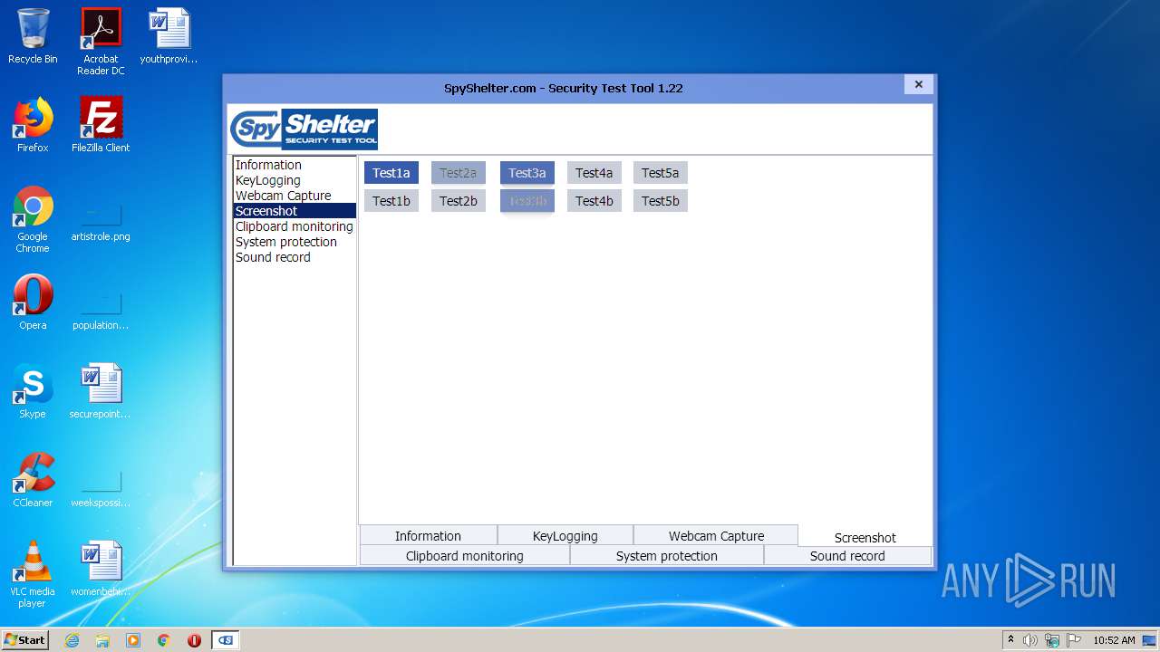Open Windows Explorer folder in taskbar
1160x652 pixels.
102,640
